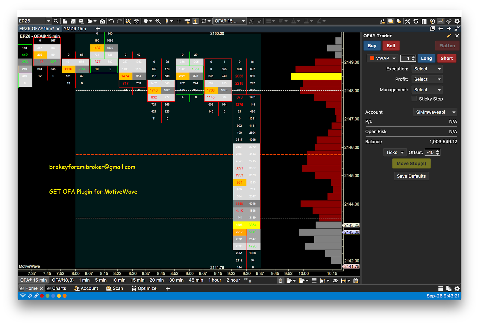Click the red status dot in status bar

point(42,296)
